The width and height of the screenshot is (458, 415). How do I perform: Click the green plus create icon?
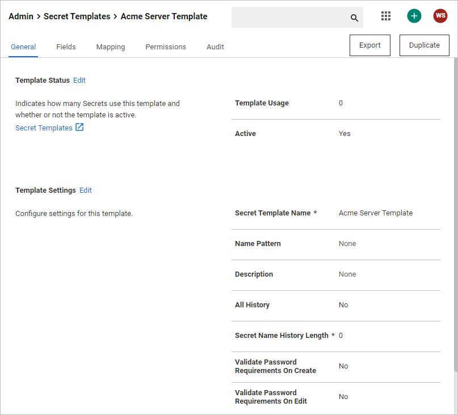click(414, 16)
